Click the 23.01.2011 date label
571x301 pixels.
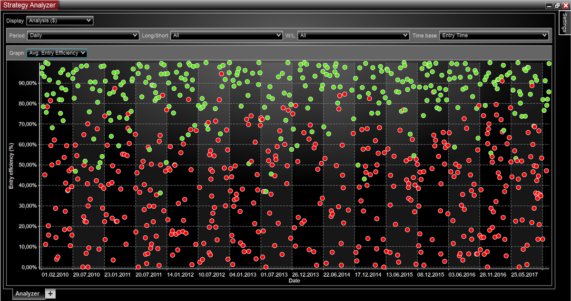pyautogui.click(x=118, y=274)
